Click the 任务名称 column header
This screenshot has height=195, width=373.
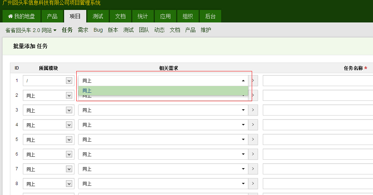point(353,68)
